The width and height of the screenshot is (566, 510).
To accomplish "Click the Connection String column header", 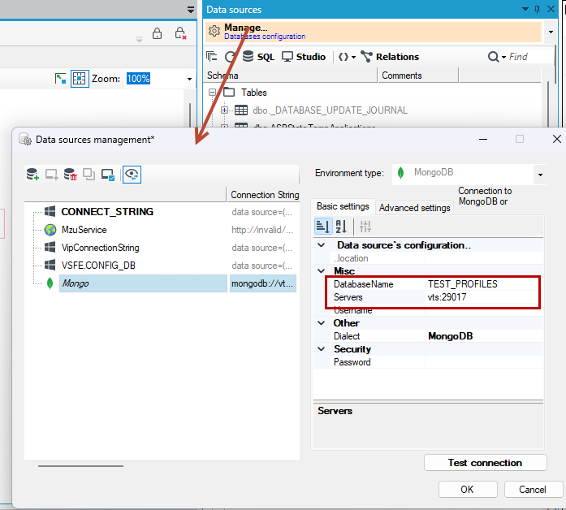I will pyautogui.click(x=263, y=195).
